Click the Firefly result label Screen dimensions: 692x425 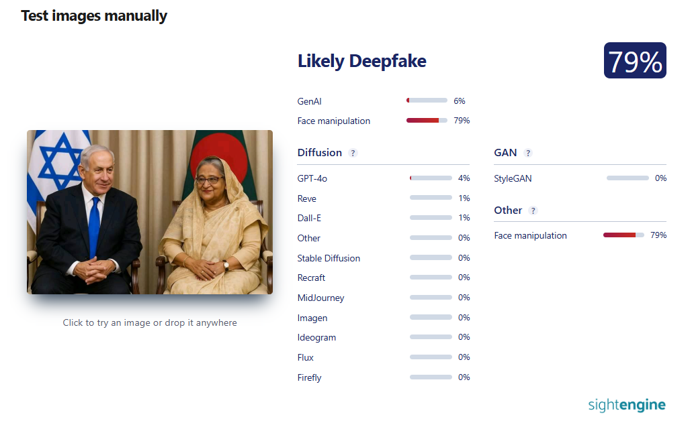[x=309, y=378]
